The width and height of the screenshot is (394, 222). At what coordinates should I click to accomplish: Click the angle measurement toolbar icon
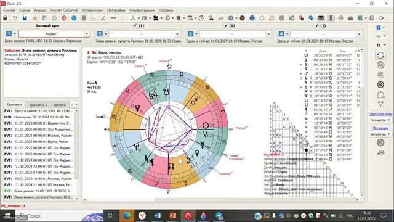click(x=103, y=18)
